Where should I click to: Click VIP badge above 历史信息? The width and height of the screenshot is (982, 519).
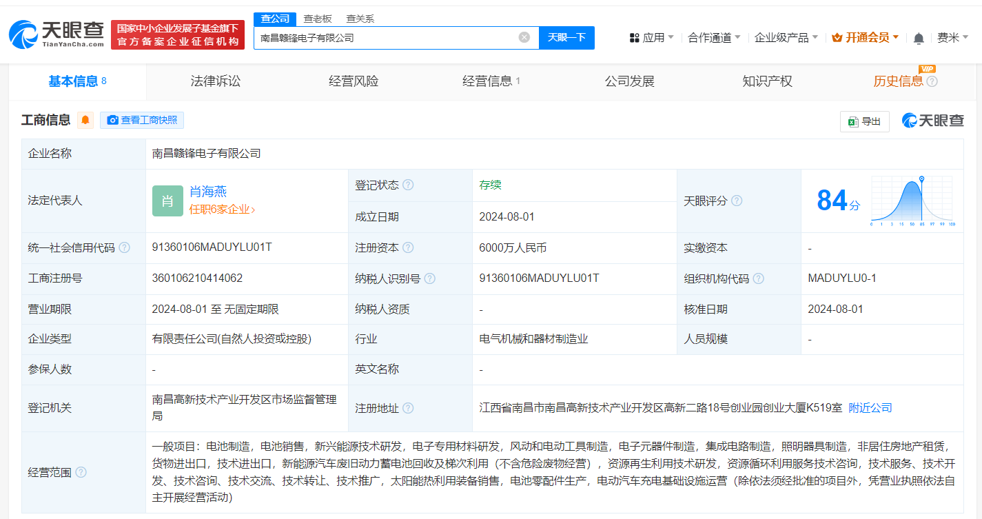coord(928,68)
